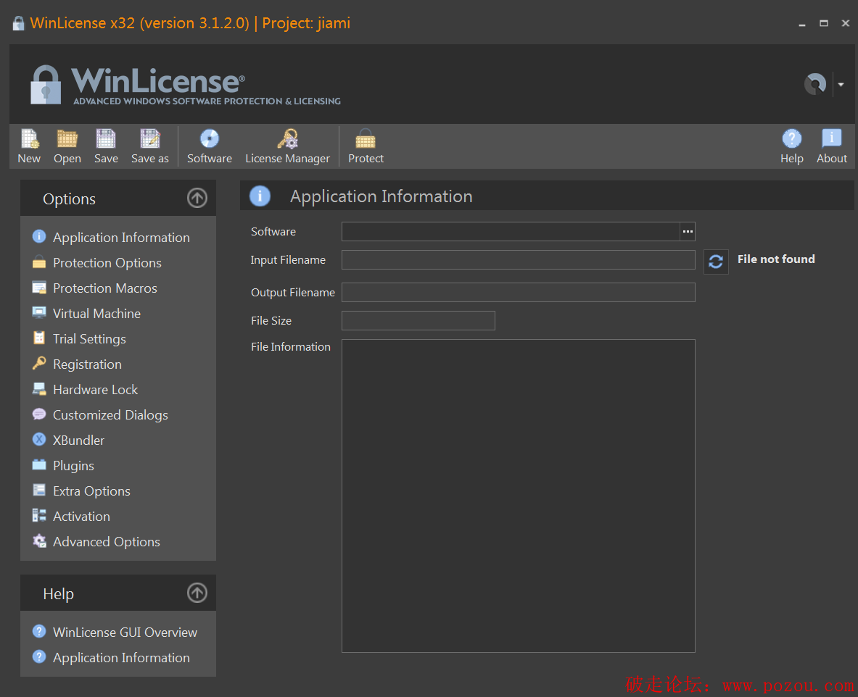Collapse the Options panel with arrow
858x697 pixels.
pos(197,198)
